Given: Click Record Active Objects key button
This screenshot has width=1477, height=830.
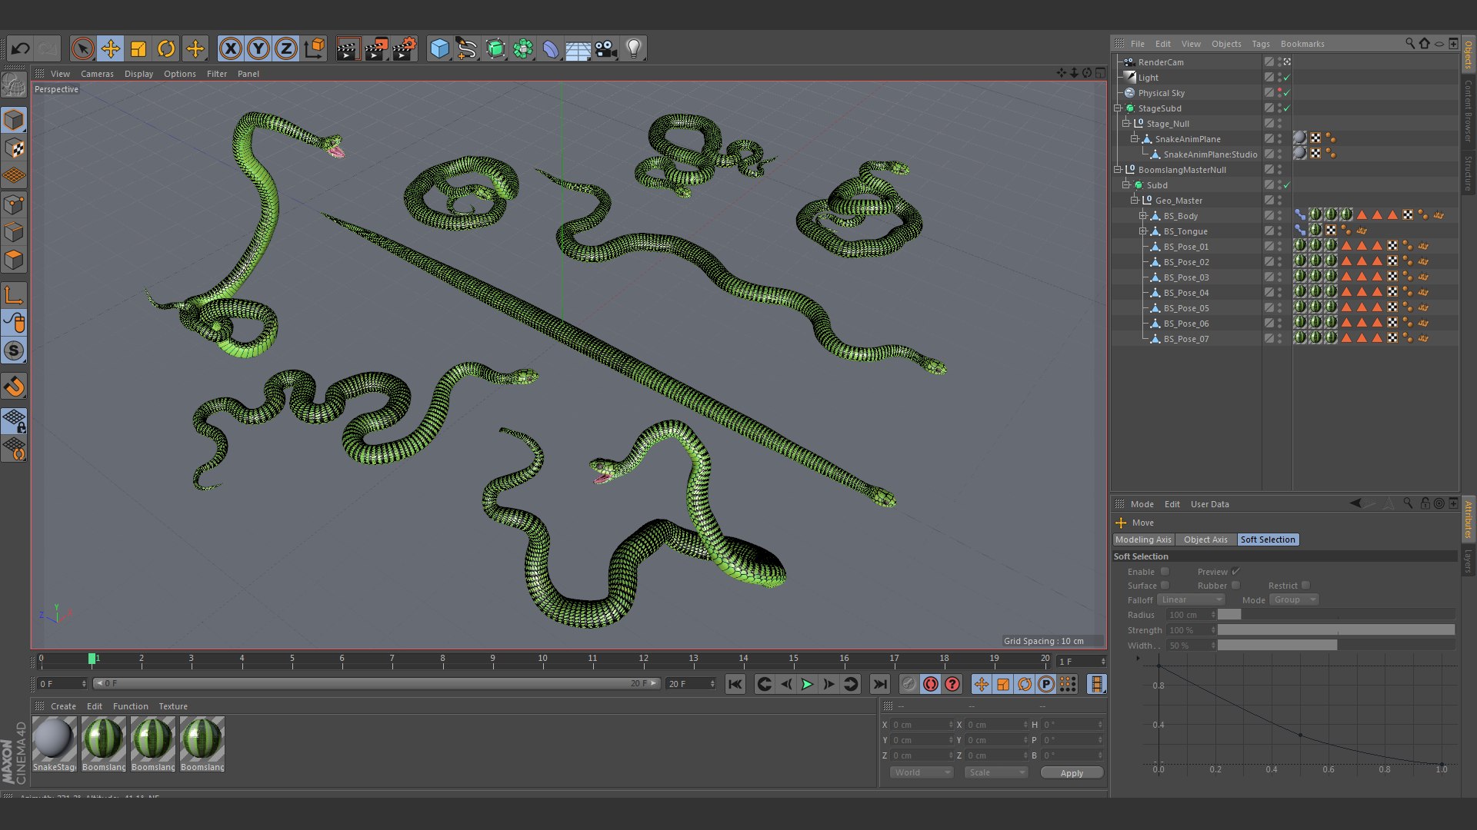Looking at the screenshot, I should (x=909, y=684).
